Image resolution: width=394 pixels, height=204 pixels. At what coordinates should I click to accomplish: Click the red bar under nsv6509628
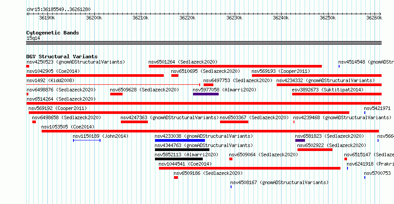pos(116,94)
